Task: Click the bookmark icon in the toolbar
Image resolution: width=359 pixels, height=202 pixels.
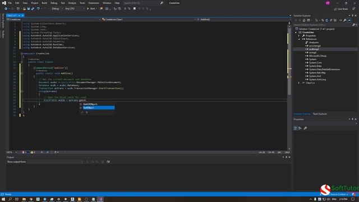Action: click(135, 9)
